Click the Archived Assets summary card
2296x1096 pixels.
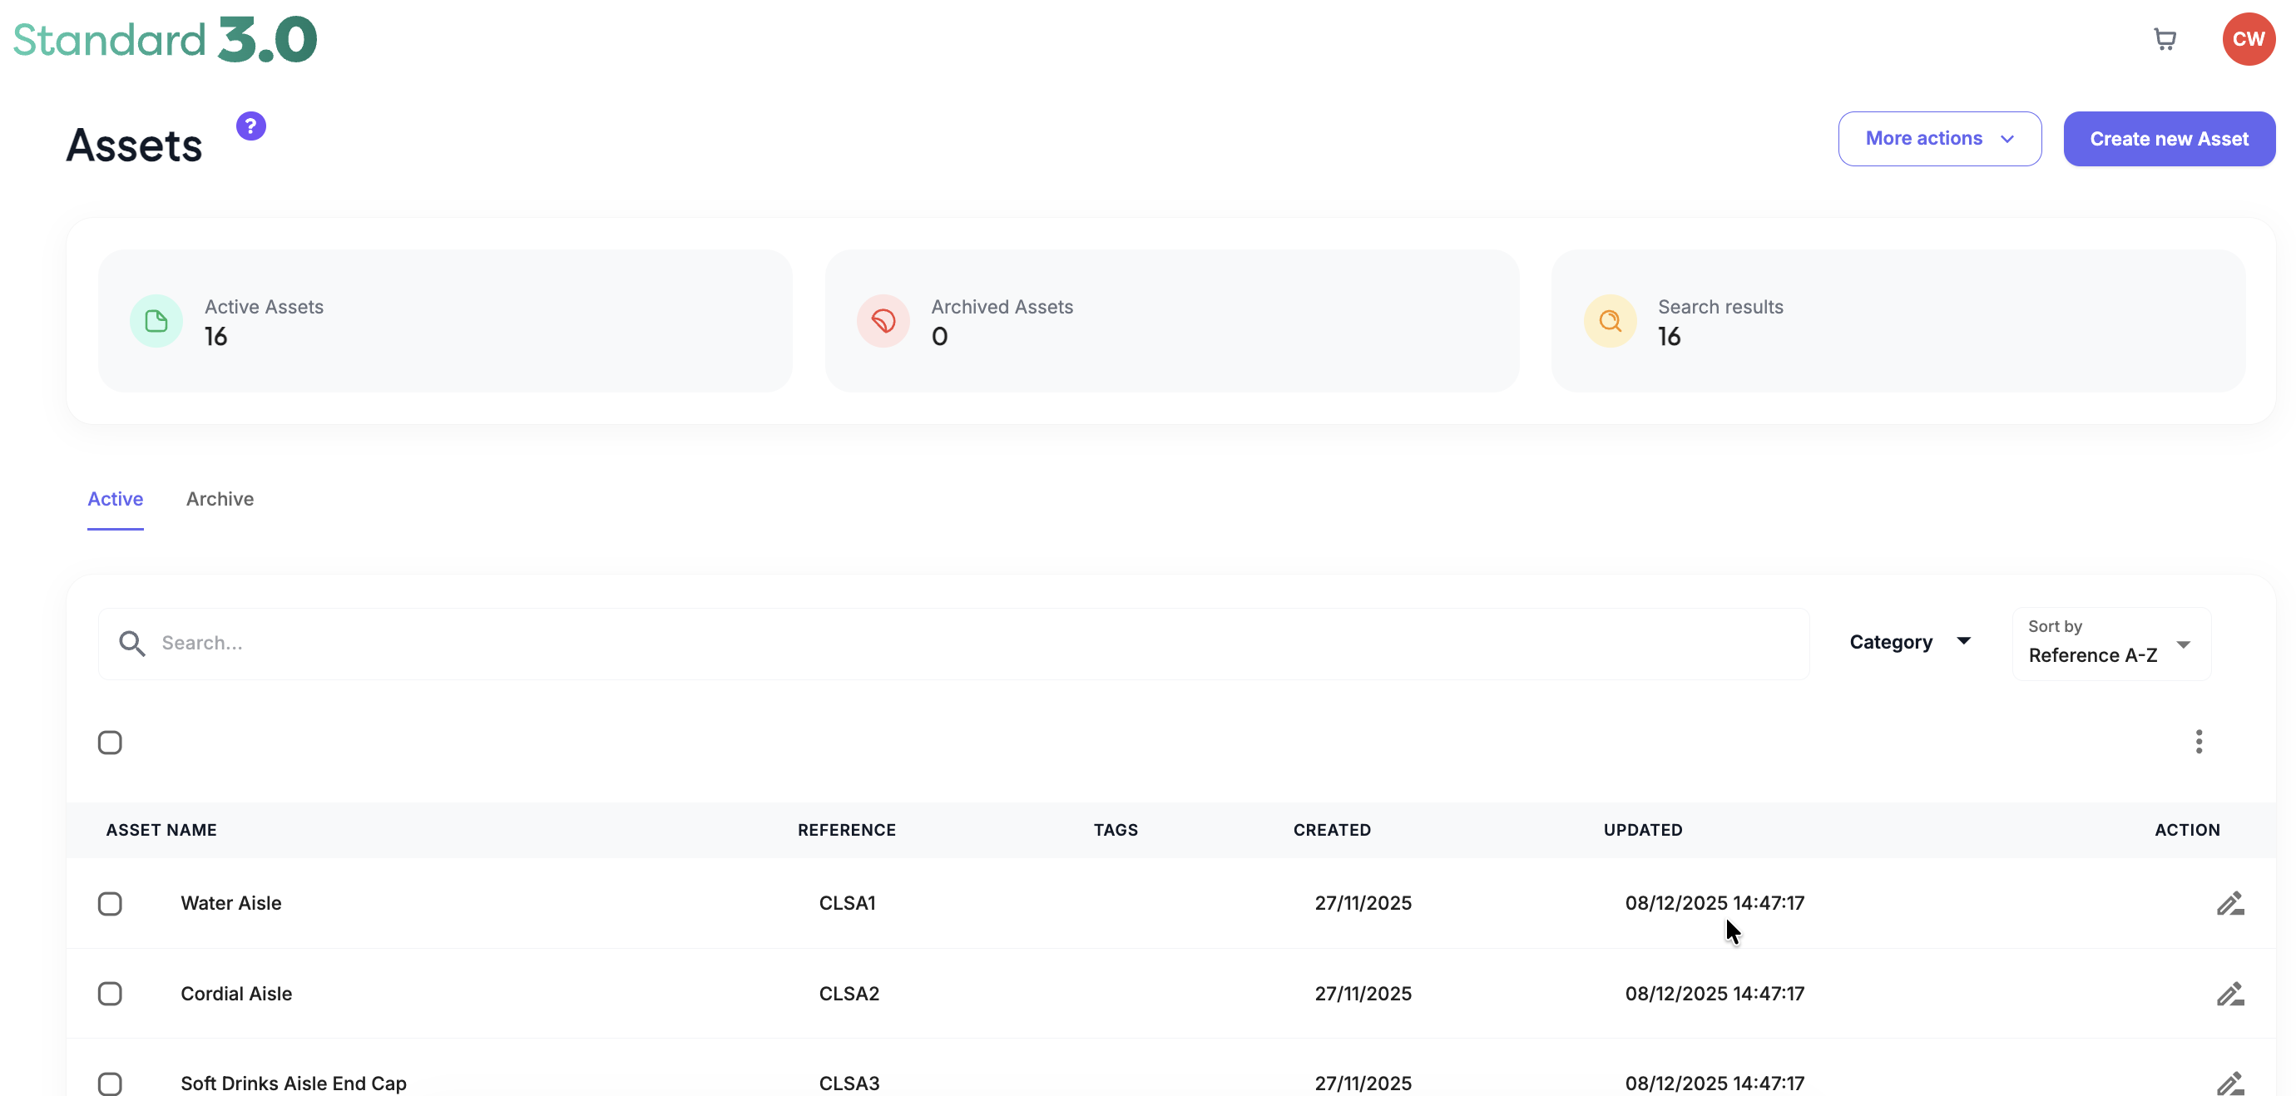(x=1172, y=321)
